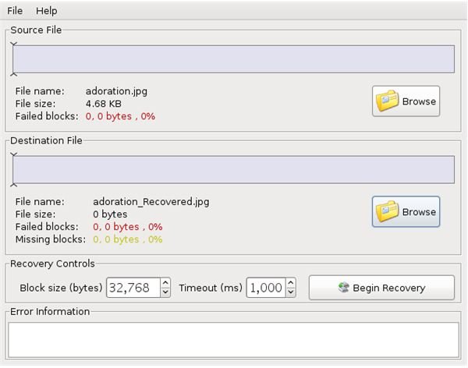Start recovery with Begin Recovery button
This screenshot has height=368, width=468.
(x=381, y=288)
